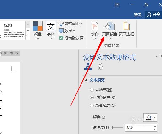Minimize the Word window
162x134 pixels.
pyautogui.click(x=132, y=5)
